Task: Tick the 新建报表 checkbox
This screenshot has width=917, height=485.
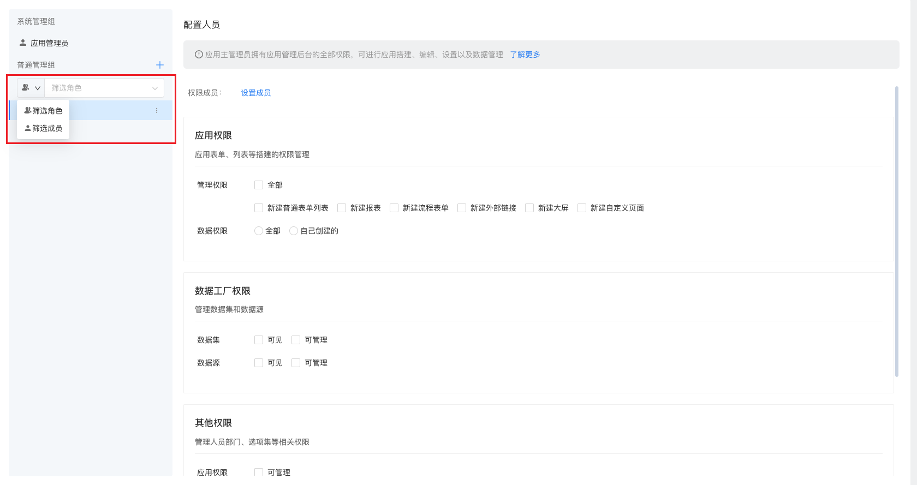Action: [x=342, y=208]
